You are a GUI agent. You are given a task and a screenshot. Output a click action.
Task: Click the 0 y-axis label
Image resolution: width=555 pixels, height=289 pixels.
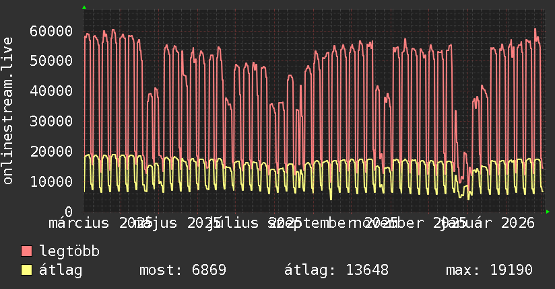pyautogui.click(x=69, y=212)
